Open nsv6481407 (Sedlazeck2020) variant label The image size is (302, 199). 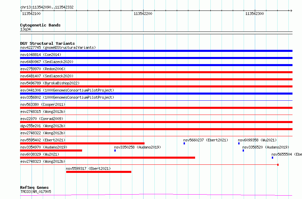47,76
